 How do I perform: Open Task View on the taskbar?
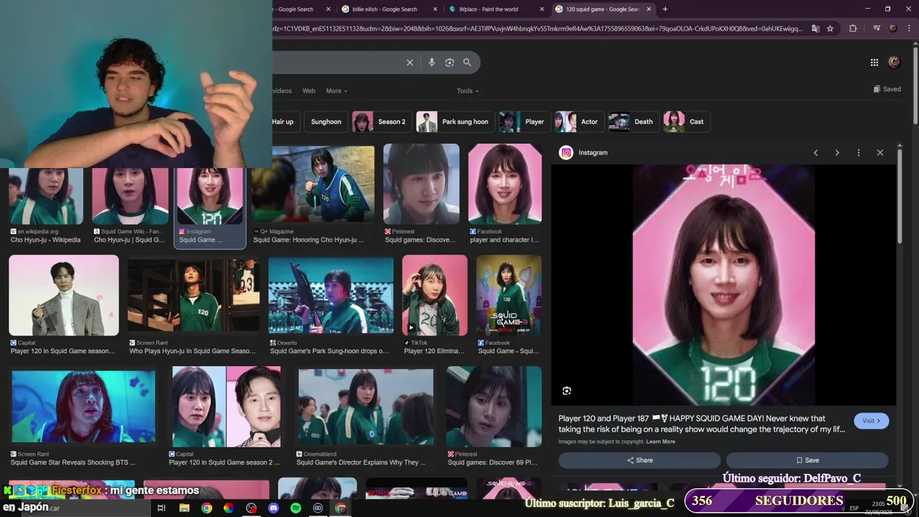162,508
